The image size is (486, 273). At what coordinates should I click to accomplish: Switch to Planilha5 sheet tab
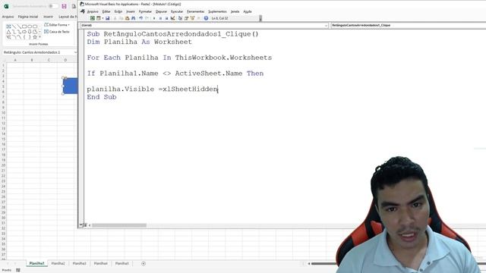point(121,263)
